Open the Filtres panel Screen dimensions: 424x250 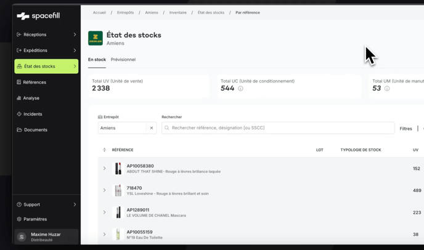pyautogui.click(x=406, y=129)
